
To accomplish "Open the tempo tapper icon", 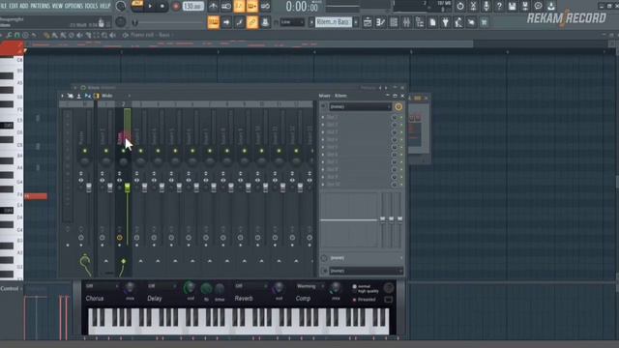I will 458,22.
